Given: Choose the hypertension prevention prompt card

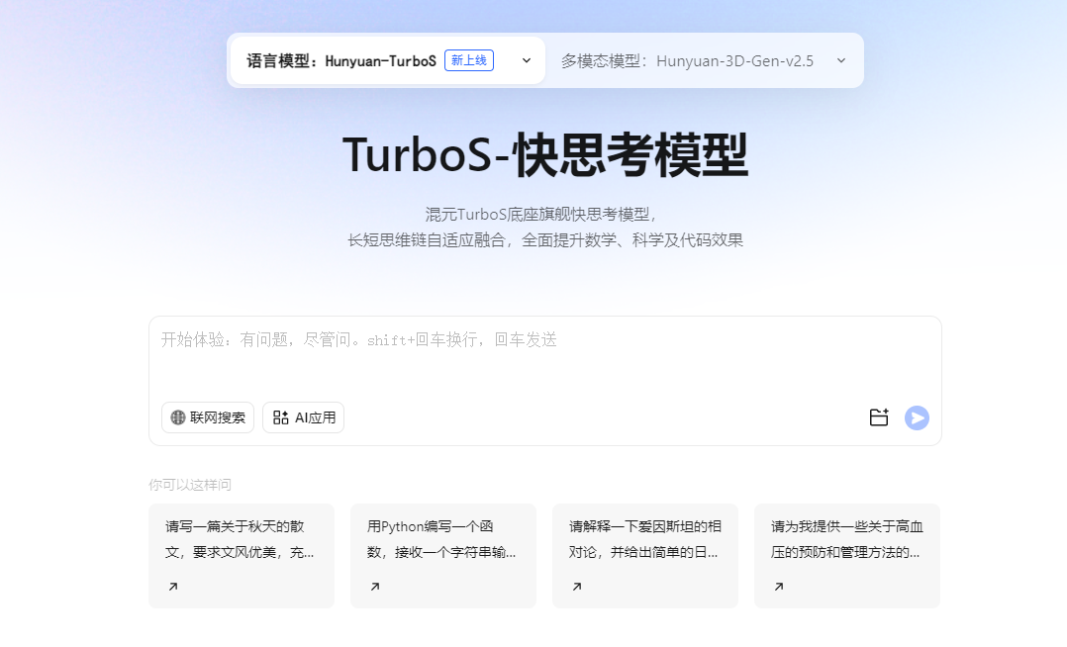Looking at the screenshot, I should pos(847,556).
